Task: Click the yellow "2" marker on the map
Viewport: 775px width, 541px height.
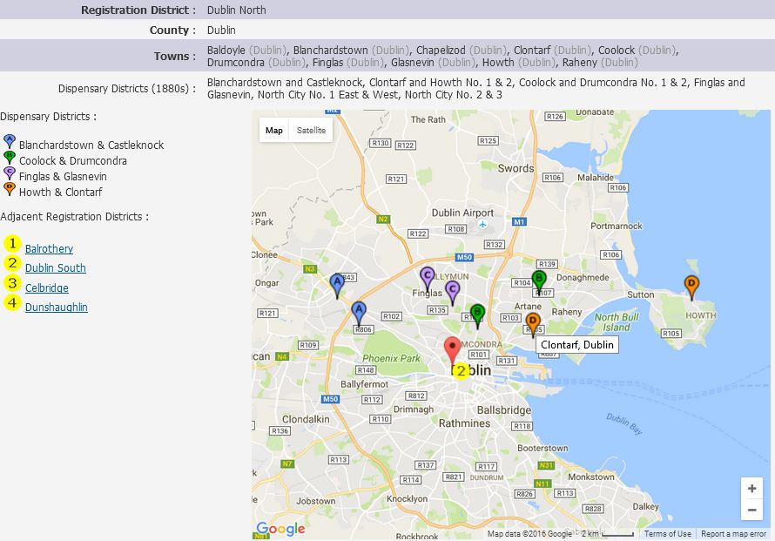Action: [x=461, y=371]
